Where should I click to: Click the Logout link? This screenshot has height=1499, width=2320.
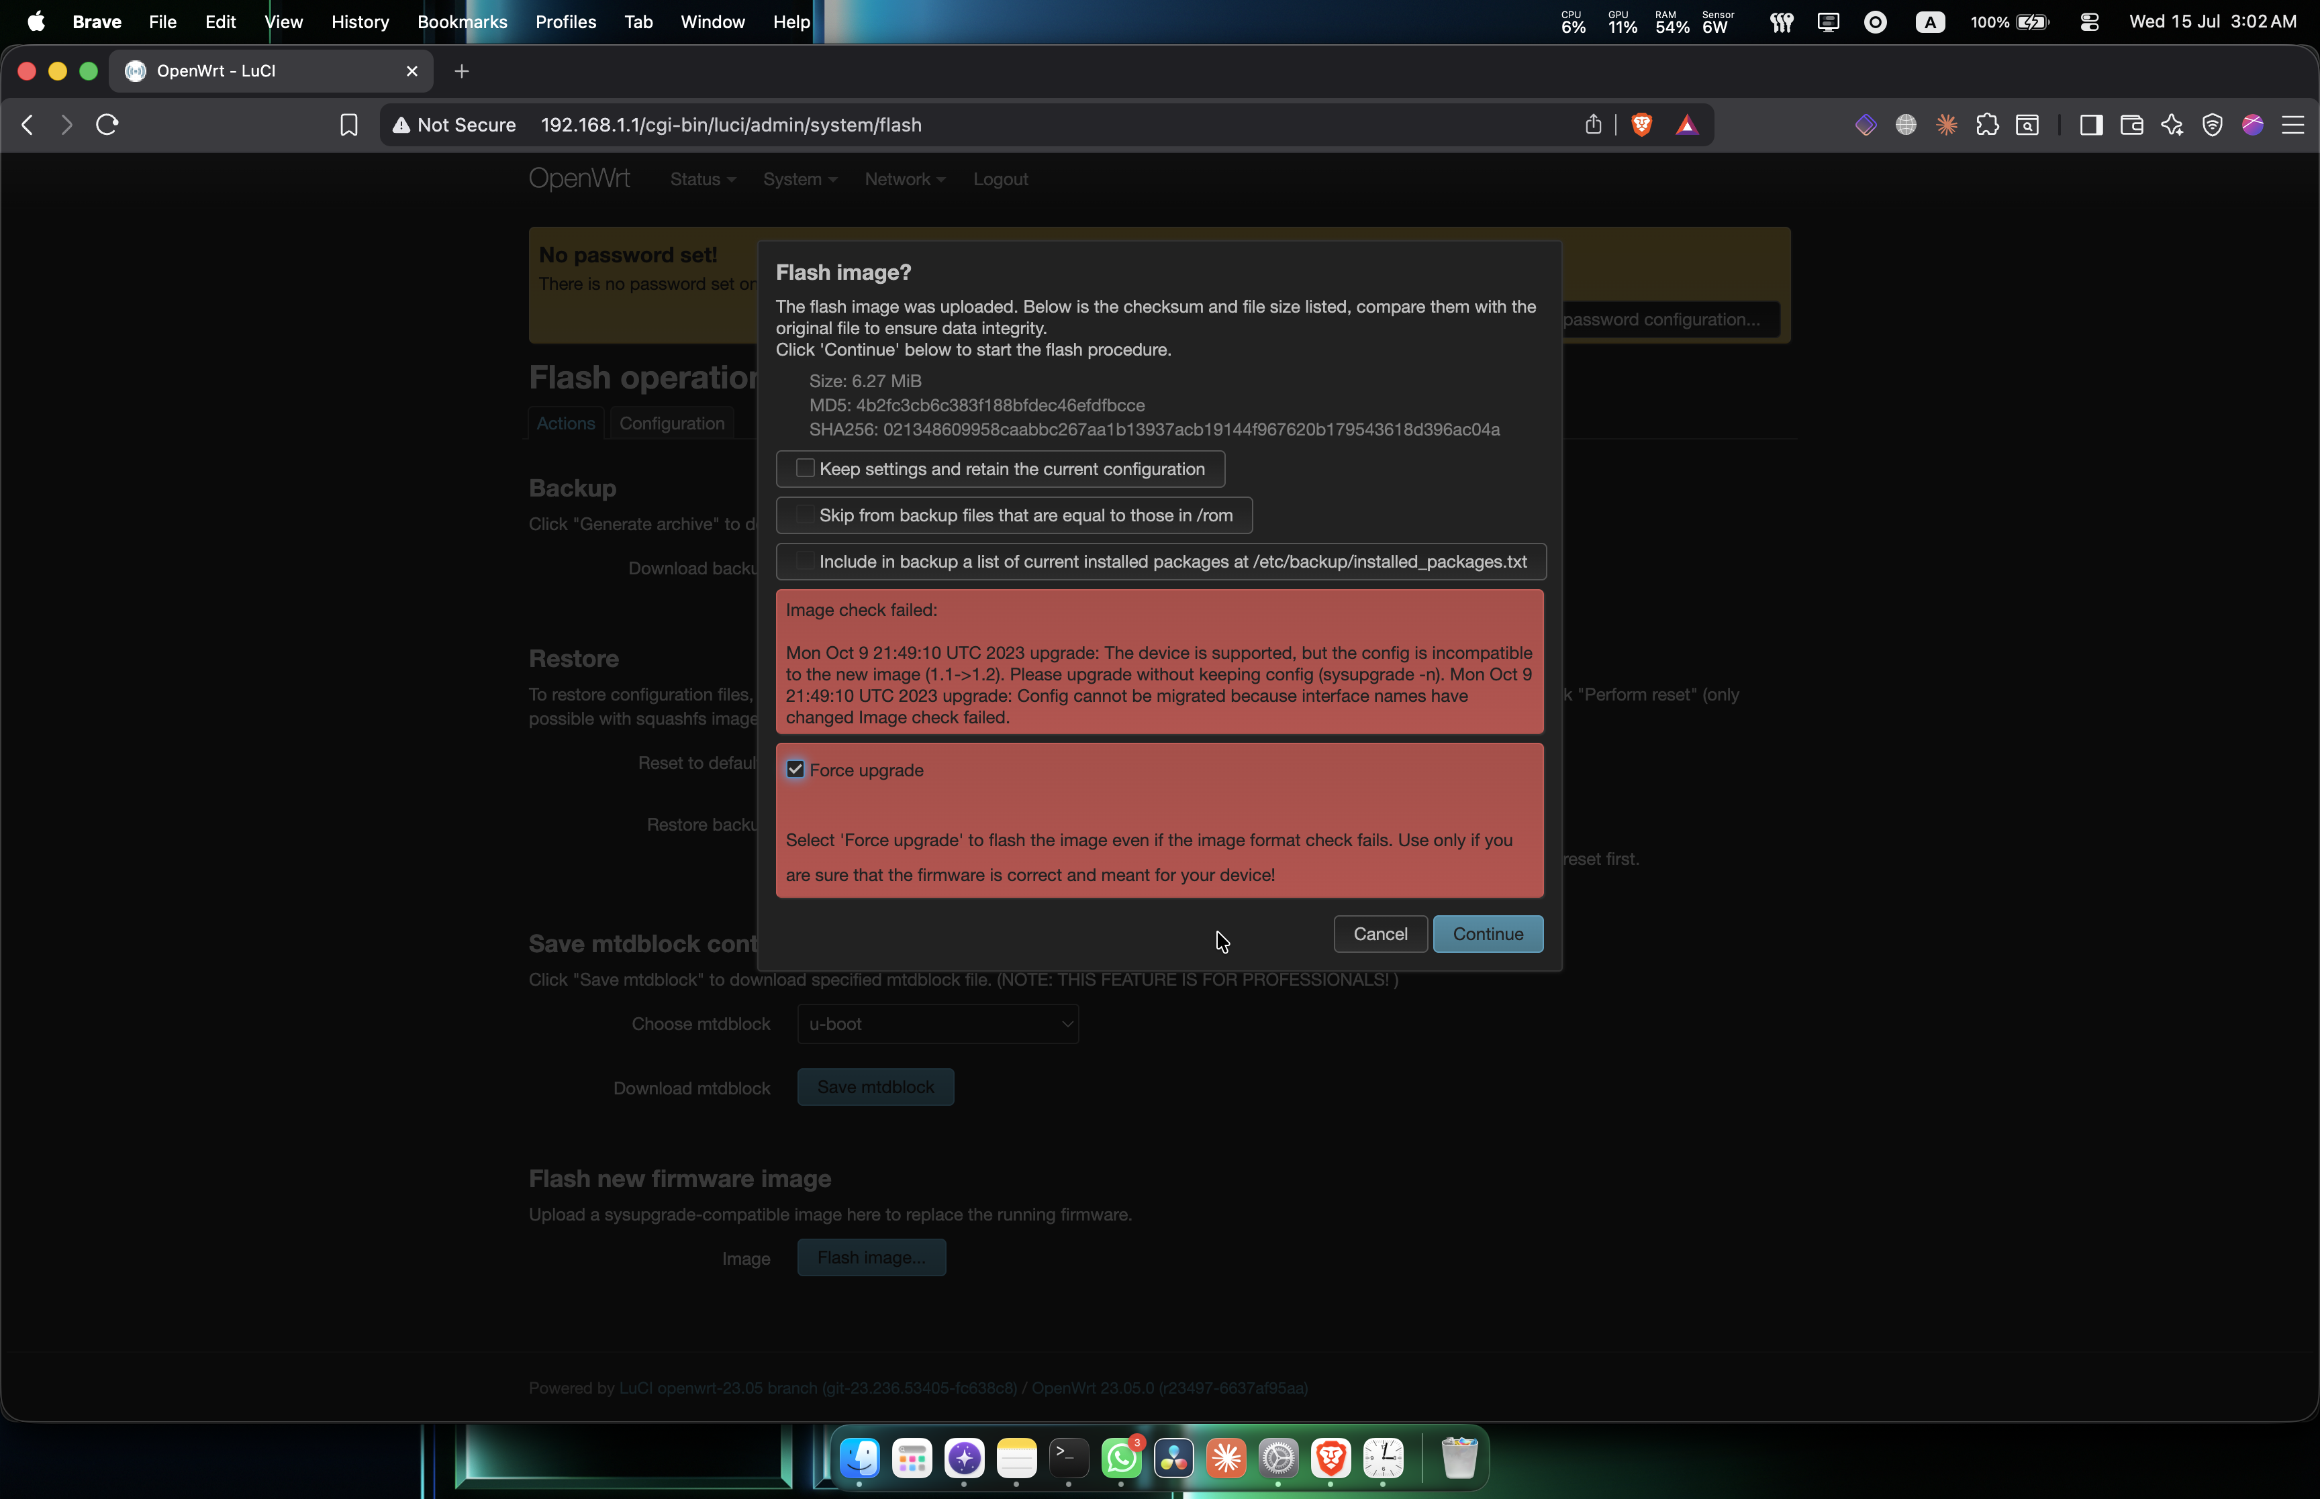[1000, 179]
